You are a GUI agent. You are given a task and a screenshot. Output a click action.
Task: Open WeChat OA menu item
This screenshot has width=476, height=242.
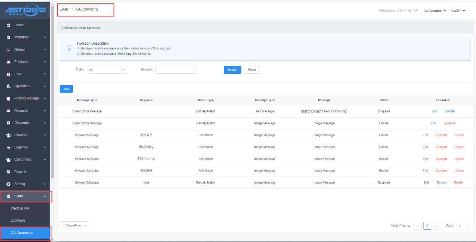(x=20, y=208)
